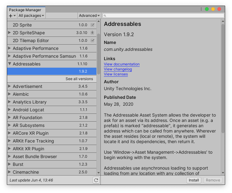The height and width of the screenshot is (193, 232).
Task: Select the ARKit Face Tracking name
Action: 33,141
